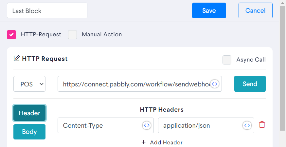Tick the Async Call checkbox

pyautogui.click(x=227, y=60)
